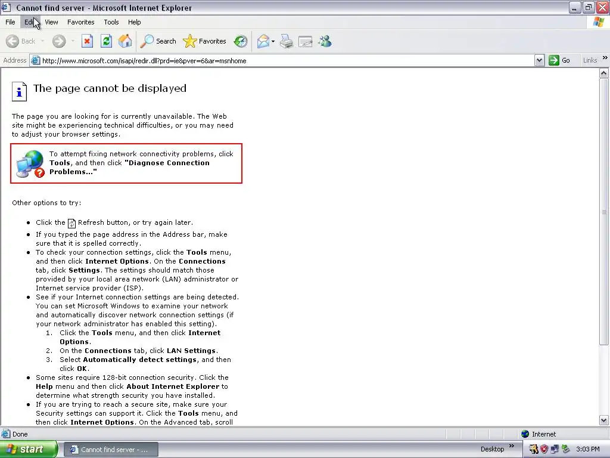Click the first system tray icon
This screenshot has width=610, height=458.
[533, 450]
